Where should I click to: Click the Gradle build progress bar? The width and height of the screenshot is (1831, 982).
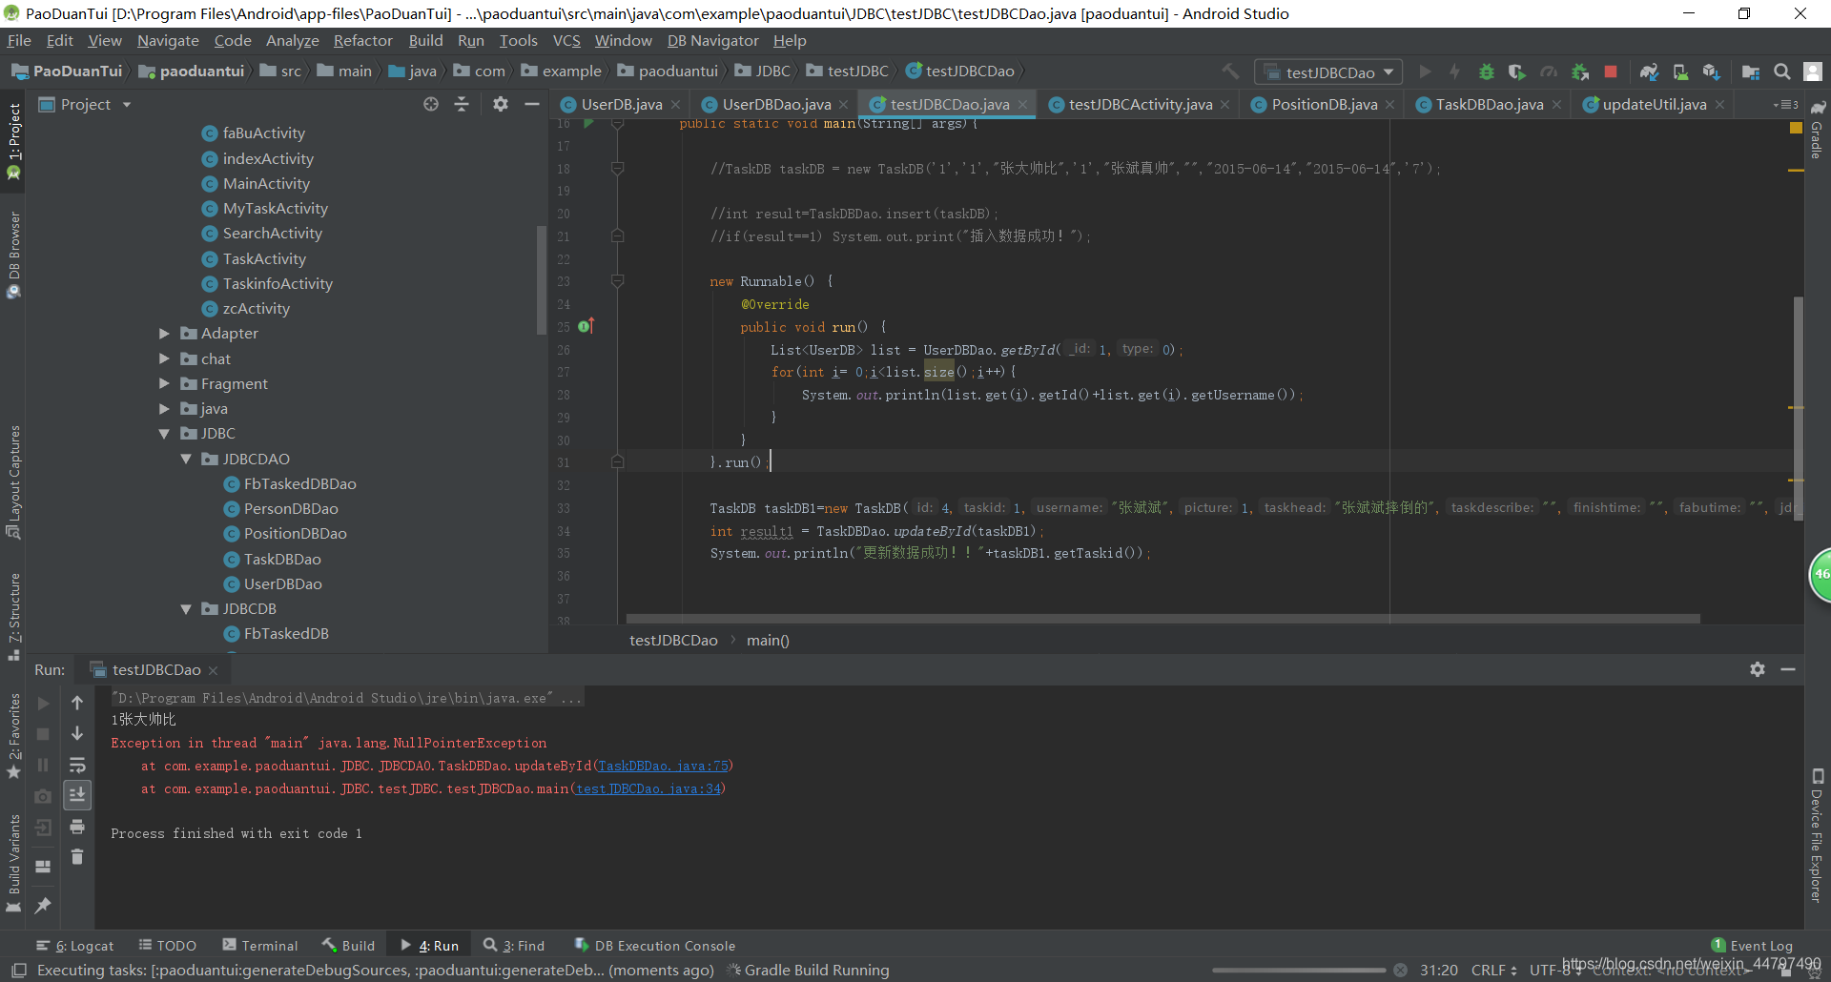coord(1299,970)
